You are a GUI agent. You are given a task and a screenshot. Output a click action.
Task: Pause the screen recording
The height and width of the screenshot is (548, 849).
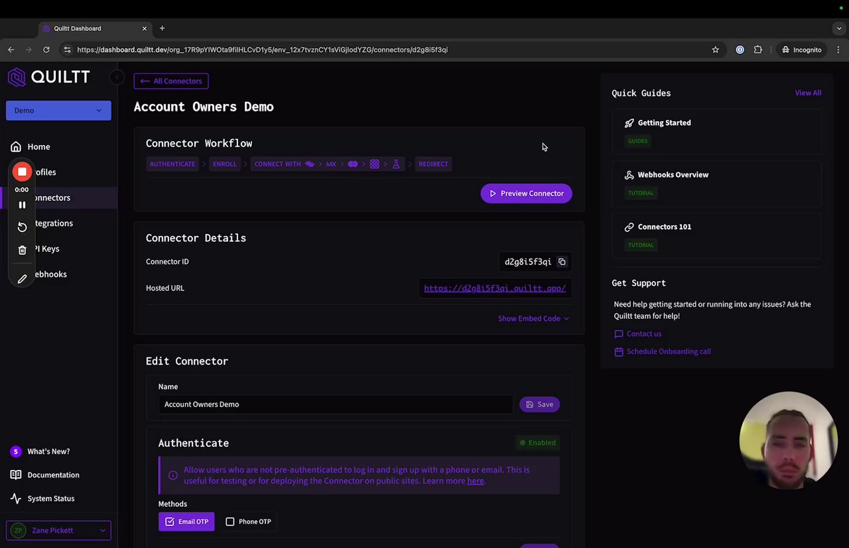pyautogui.click(x=22, y=205)
